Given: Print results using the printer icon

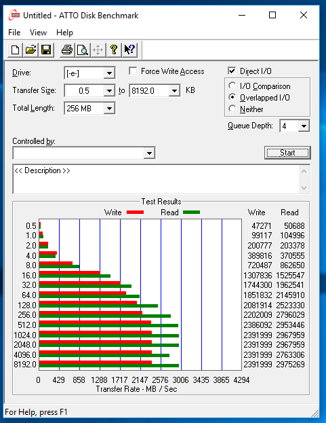Looking at the screenshot, I should [x=67, y=50].
